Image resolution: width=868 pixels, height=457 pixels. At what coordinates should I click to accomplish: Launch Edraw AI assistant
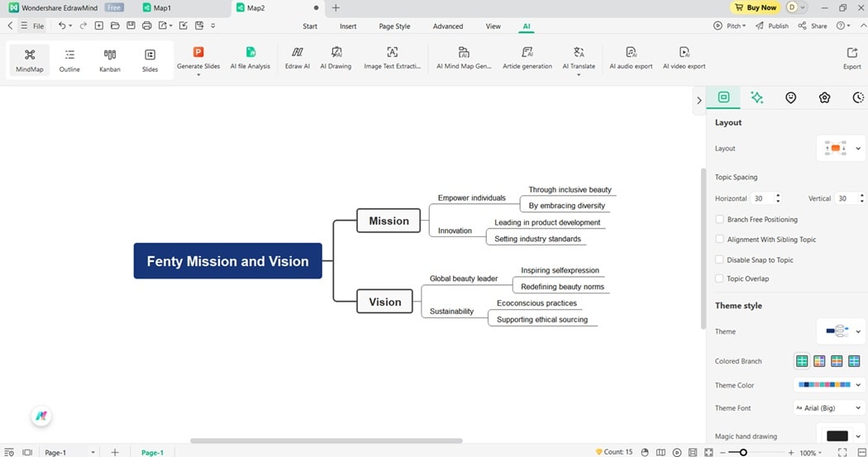tap(298, 57)
